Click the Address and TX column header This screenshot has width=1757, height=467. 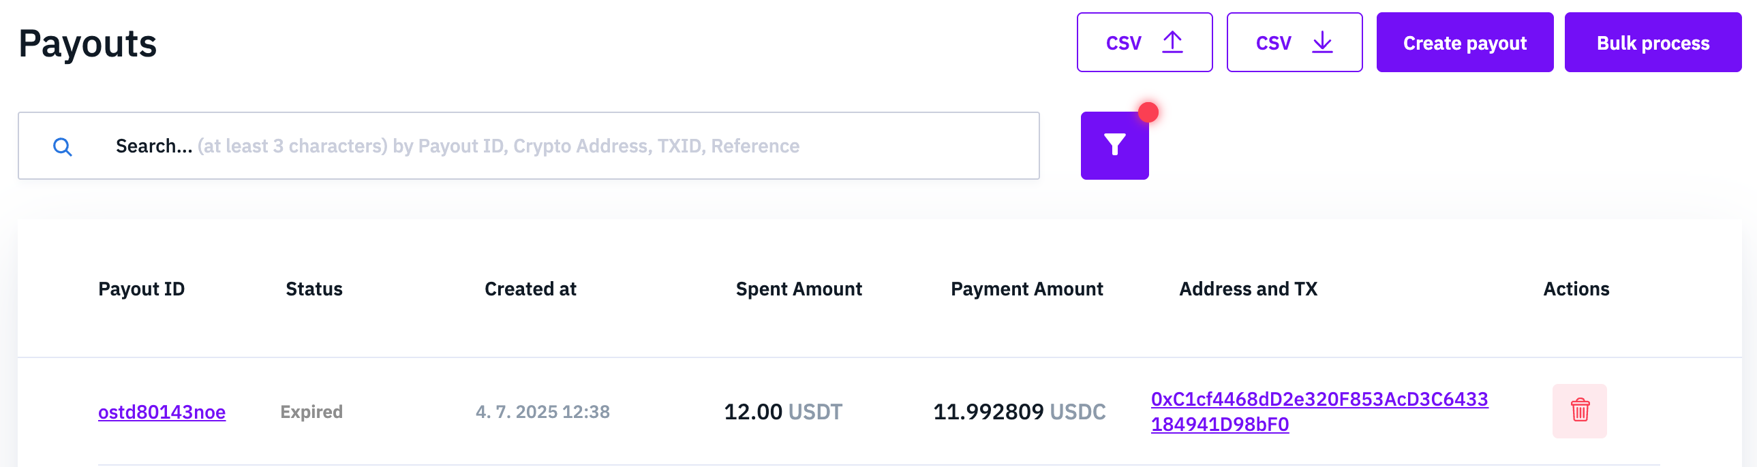click(1248, 289)
